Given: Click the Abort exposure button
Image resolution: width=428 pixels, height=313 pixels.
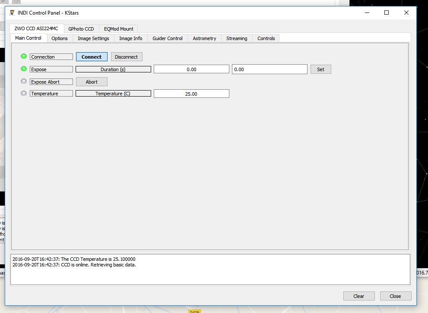Looking at the screenshot, I should pyautogui.click(x=92, y=82).
